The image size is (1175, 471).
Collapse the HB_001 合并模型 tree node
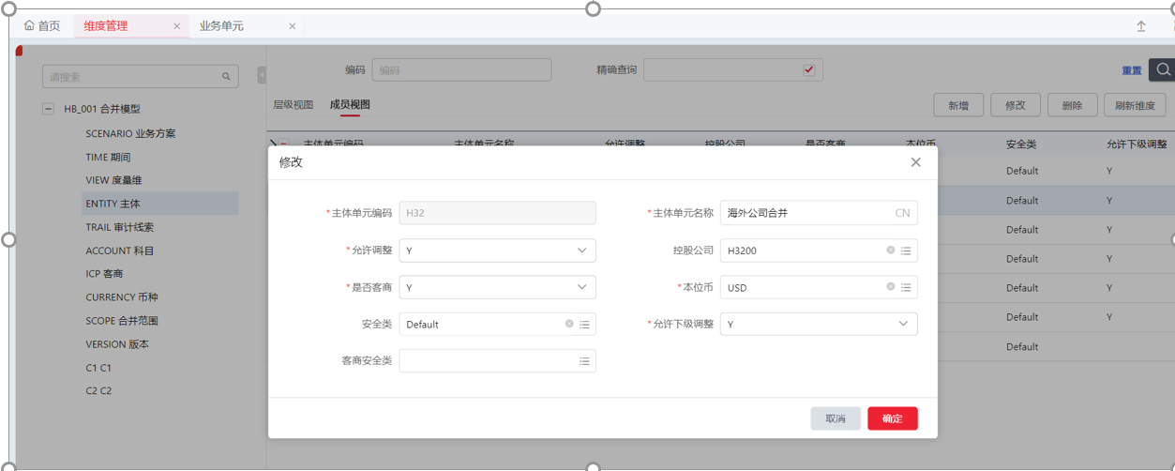coord(48,109)
